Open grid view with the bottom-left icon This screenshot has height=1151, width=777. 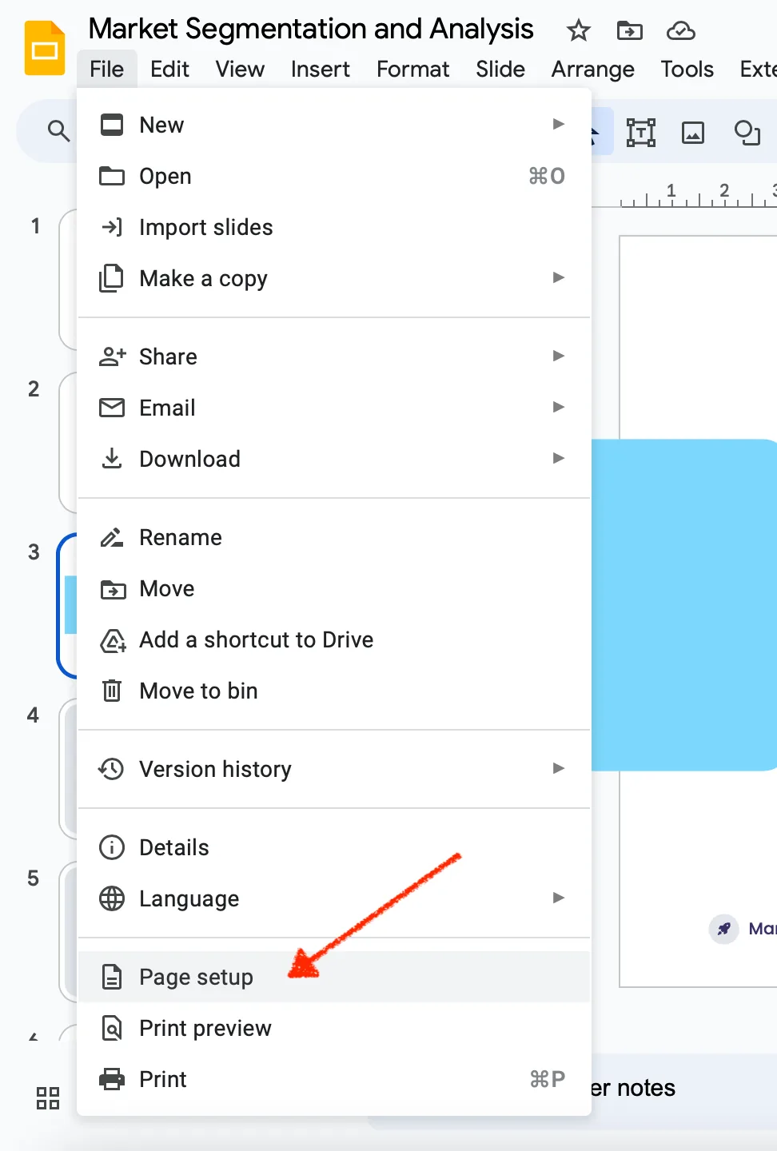click(48, 1098)
